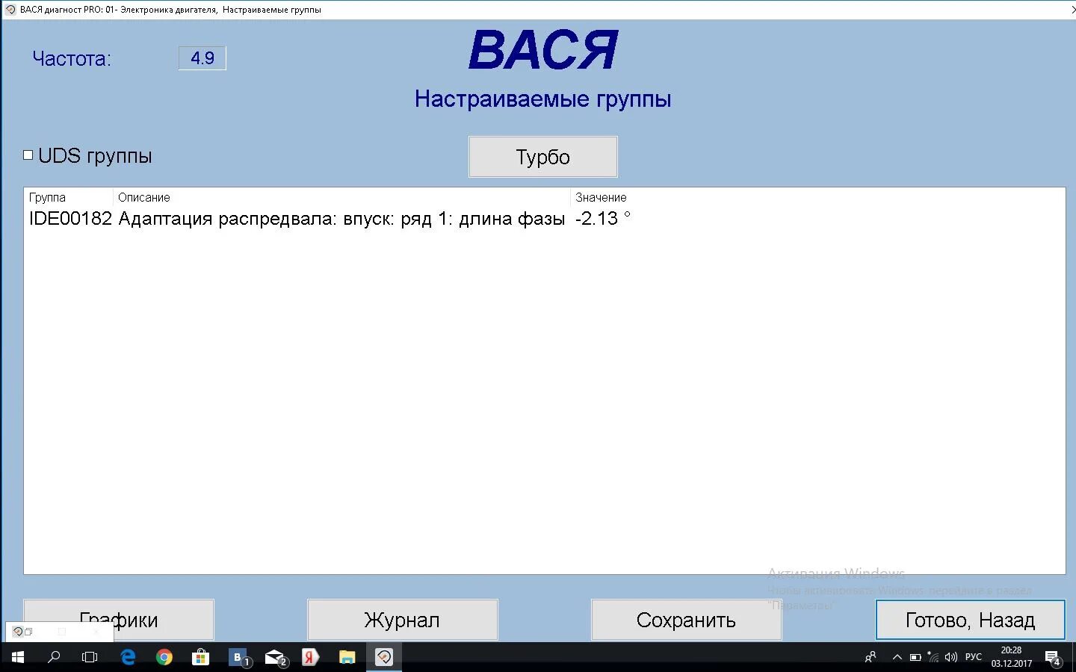Viewport: 1076px width, 672px height.
Task: Click the small ВАСЯ icon in the floating thumbnail
Action: click(x=18, y=632)
